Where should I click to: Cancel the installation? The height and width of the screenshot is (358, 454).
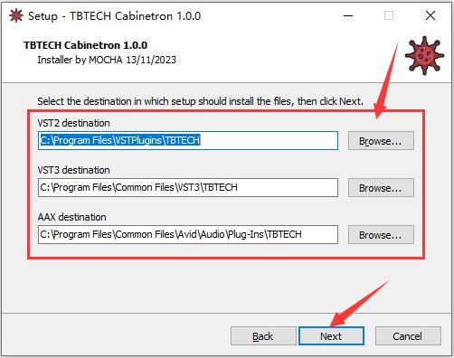pyautogui.click(x=408, y=336)
